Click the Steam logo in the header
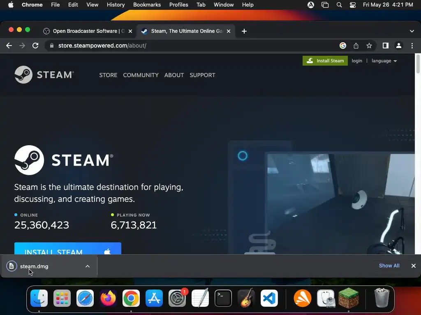 (44, 75)
